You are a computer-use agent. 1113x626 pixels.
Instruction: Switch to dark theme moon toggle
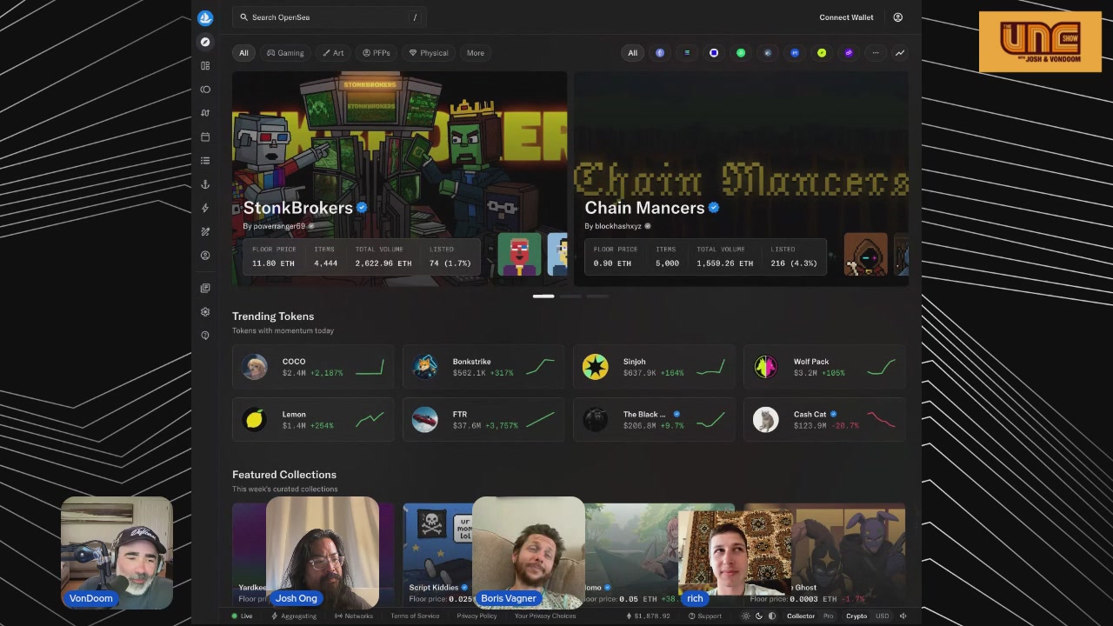(758, 616)
